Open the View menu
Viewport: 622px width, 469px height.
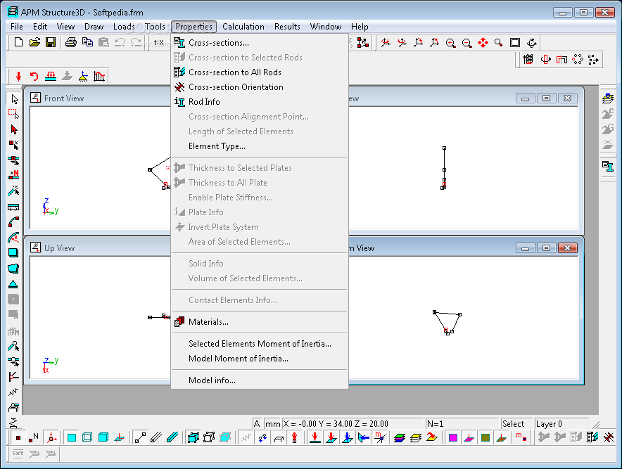tap(66, 27)
